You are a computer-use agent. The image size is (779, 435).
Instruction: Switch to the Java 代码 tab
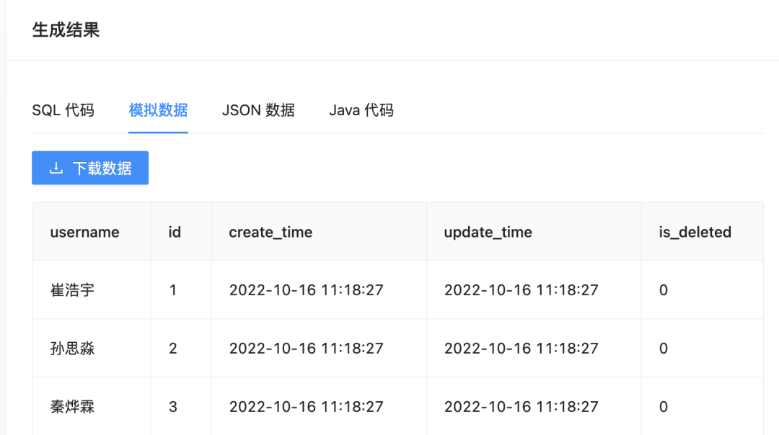tap(361, 110)
